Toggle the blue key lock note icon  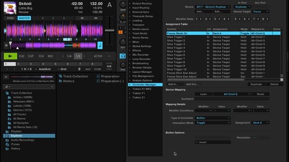coord(100,45)
